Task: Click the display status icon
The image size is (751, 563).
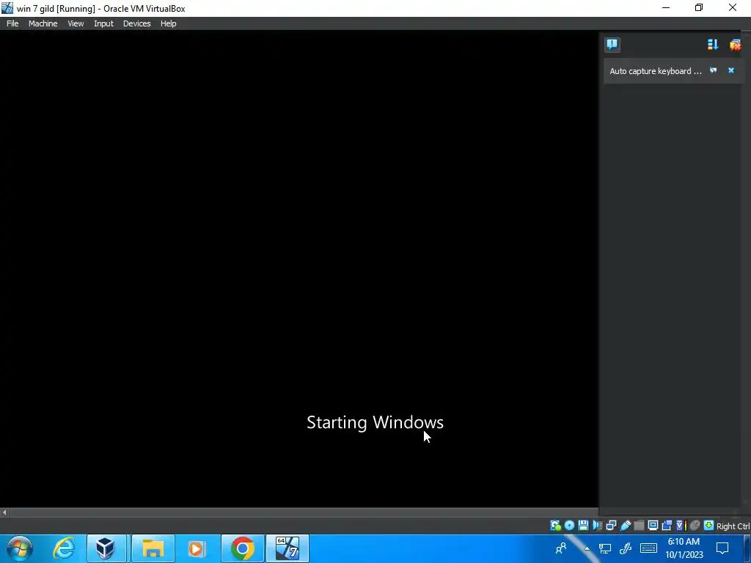Action: coord(653,526)
